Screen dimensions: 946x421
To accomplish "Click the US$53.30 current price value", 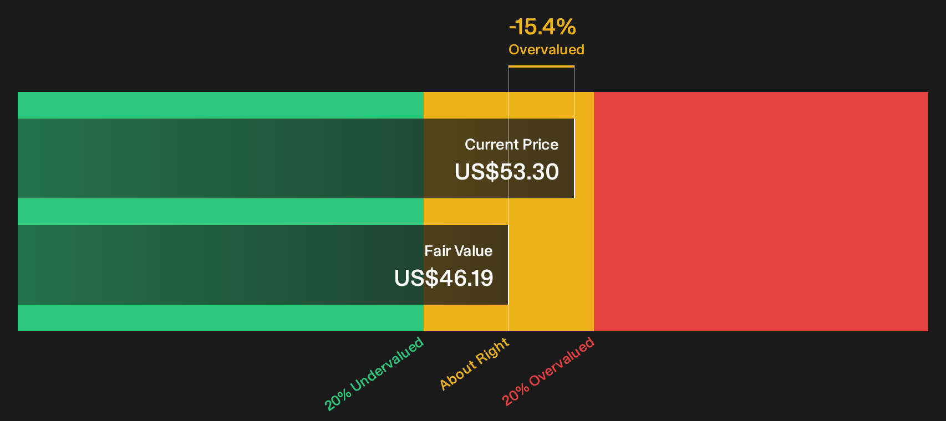I will point(507,172).
